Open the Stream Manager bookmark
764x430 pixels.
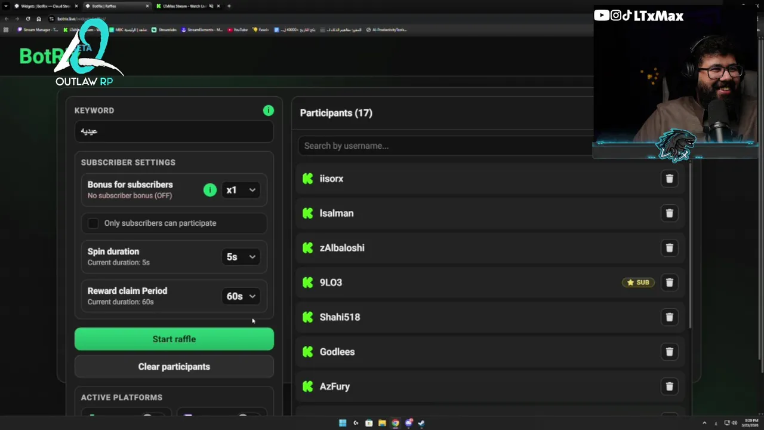(38, 29)
